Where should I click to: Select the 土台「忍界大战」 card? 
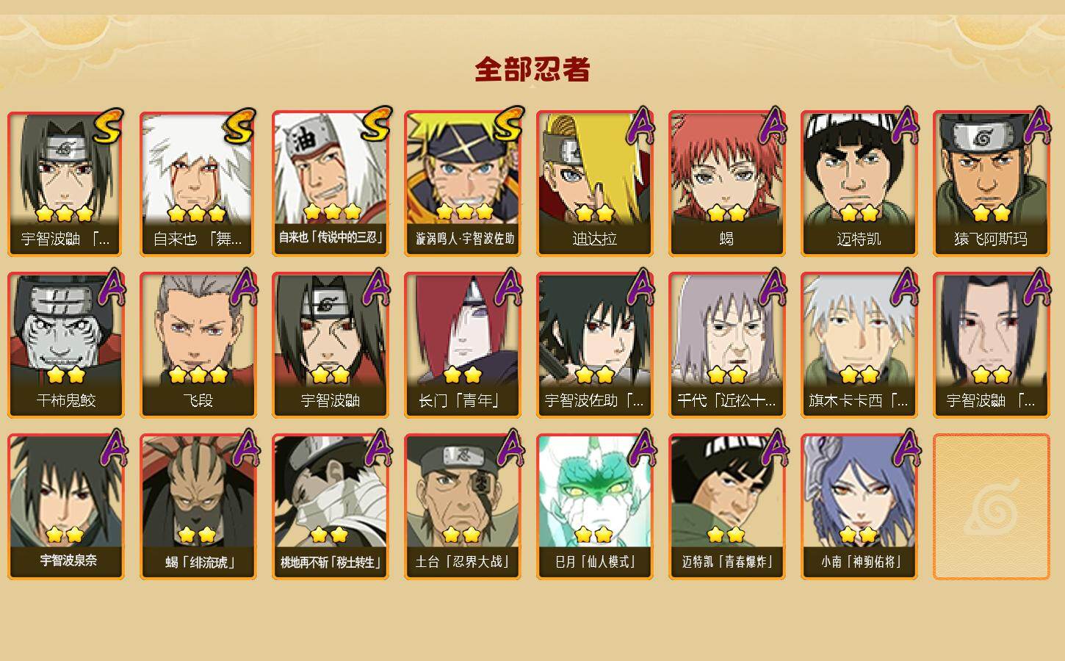pos(463,507)
